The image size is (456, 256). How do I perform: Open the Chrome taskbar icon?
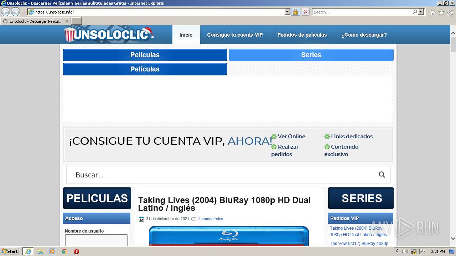point(64,251)
